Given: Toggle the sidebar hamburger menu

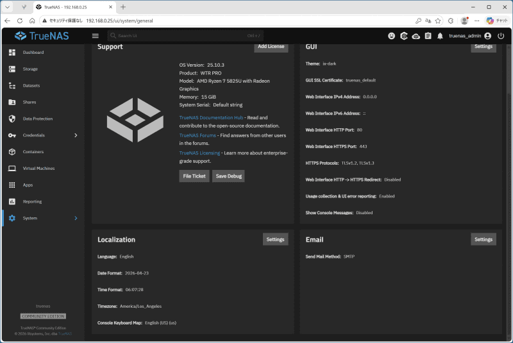Looking at the screenshot, I should 95,36.
